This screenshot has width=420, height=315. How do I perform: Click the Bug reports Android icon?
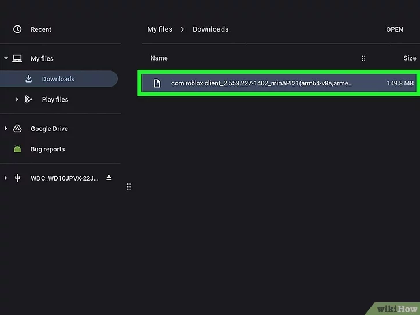(17, 149)
